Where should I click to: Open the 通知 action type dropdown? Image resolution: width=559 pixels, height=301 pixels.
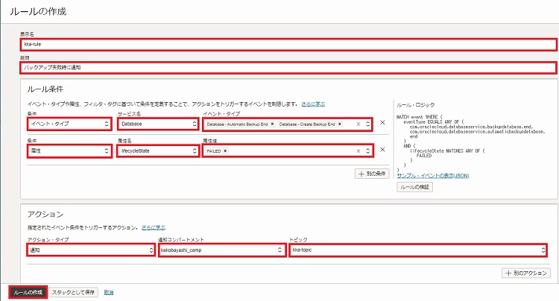69,251
